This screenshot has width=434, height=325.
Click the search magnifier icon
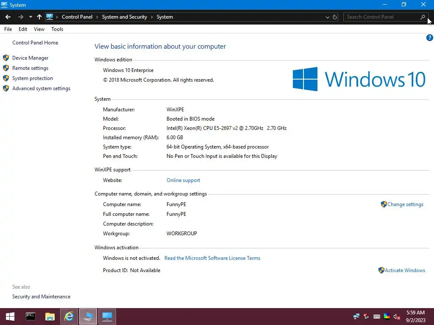click(423, 17)
